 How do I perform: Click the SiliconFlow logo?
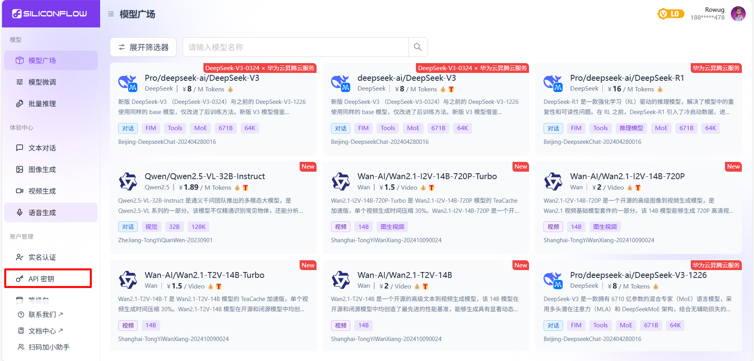click(x=49, y=14)
